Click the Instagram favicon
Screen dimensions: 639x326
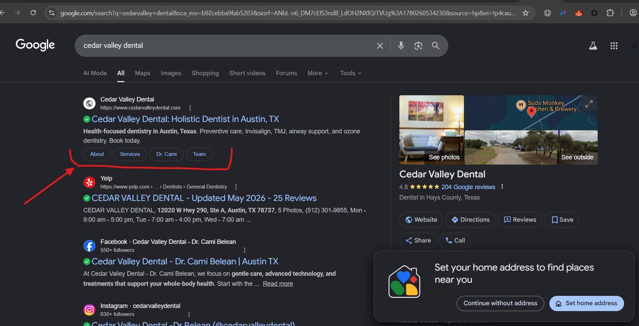(x=89, y=310)
